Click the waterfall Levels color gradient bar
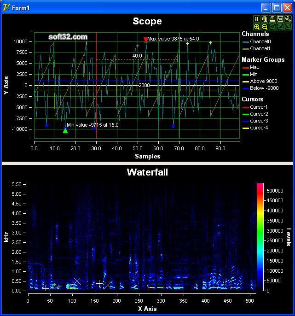 260,237
